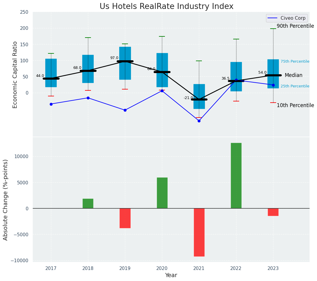Click the chart title text

(x=166, y=7)
